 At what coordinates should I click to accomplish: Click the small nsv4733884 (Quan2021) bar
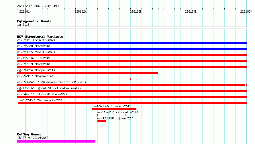coord(102,121)
